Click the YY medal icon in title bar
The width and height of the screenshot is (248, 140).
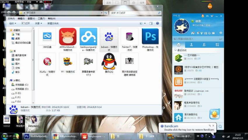click(x=202, y=16)
